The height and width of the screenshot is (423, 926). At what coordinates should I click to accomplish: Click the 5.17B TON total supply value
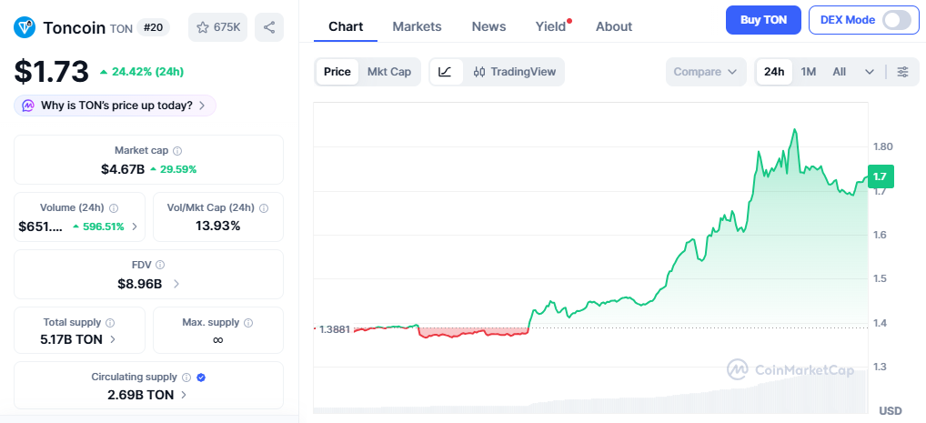tap(72, 339)
